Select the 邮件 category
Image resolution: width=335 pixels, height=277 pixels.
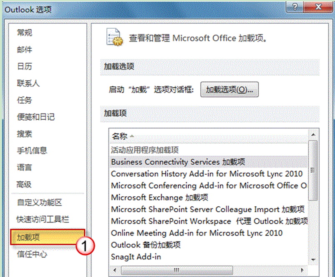(x=25, y=50)
